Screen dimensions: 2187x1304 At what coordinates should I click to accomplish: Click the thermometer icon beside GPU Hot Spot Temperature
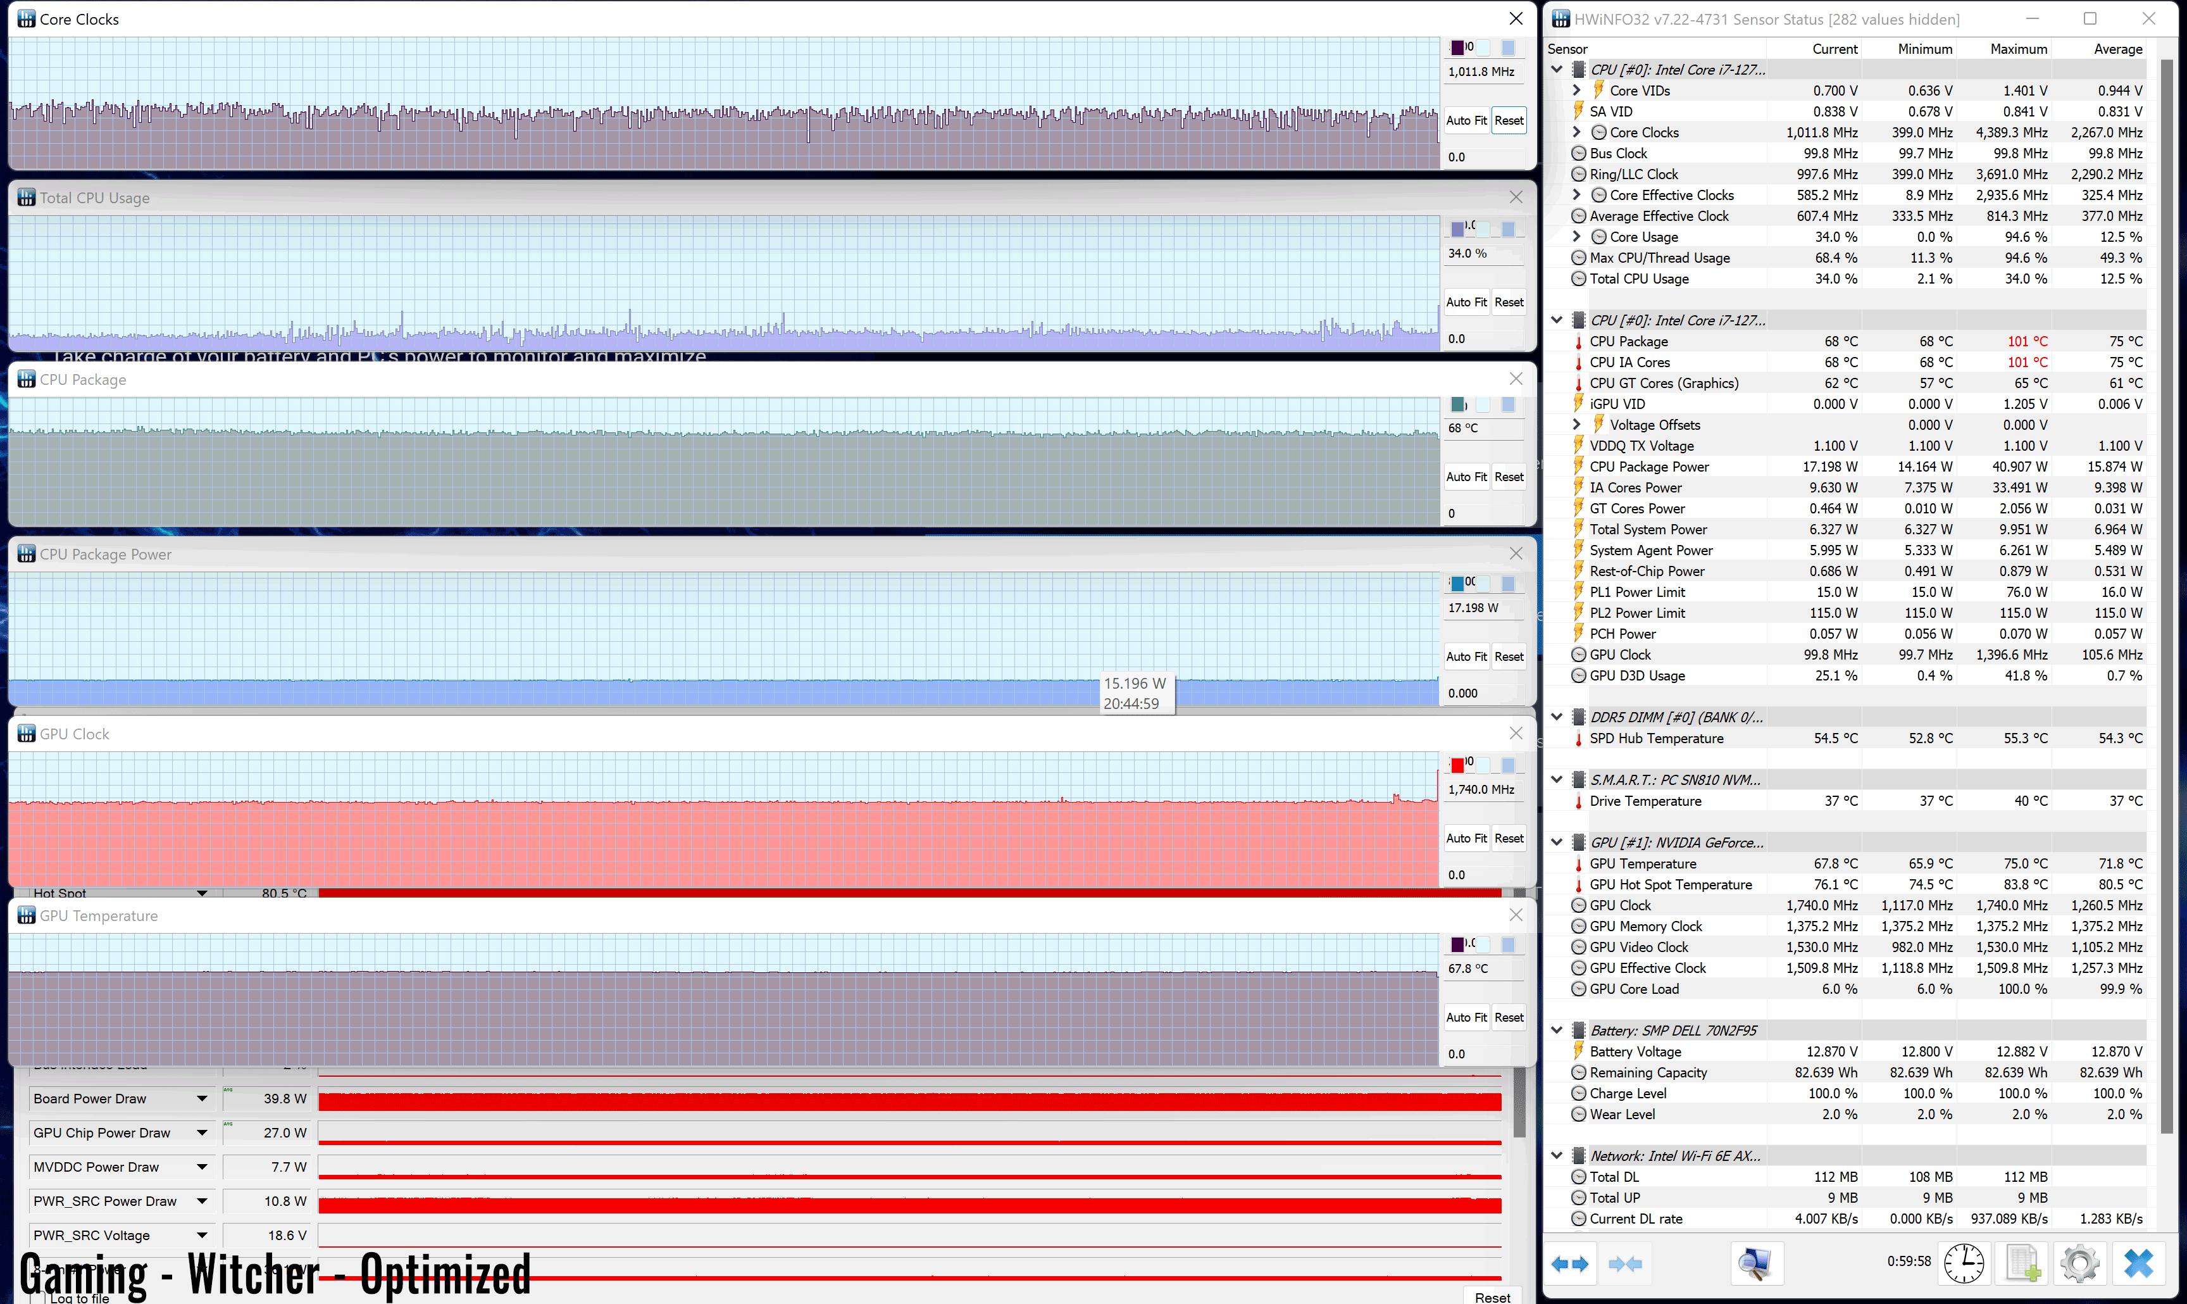1578,884
